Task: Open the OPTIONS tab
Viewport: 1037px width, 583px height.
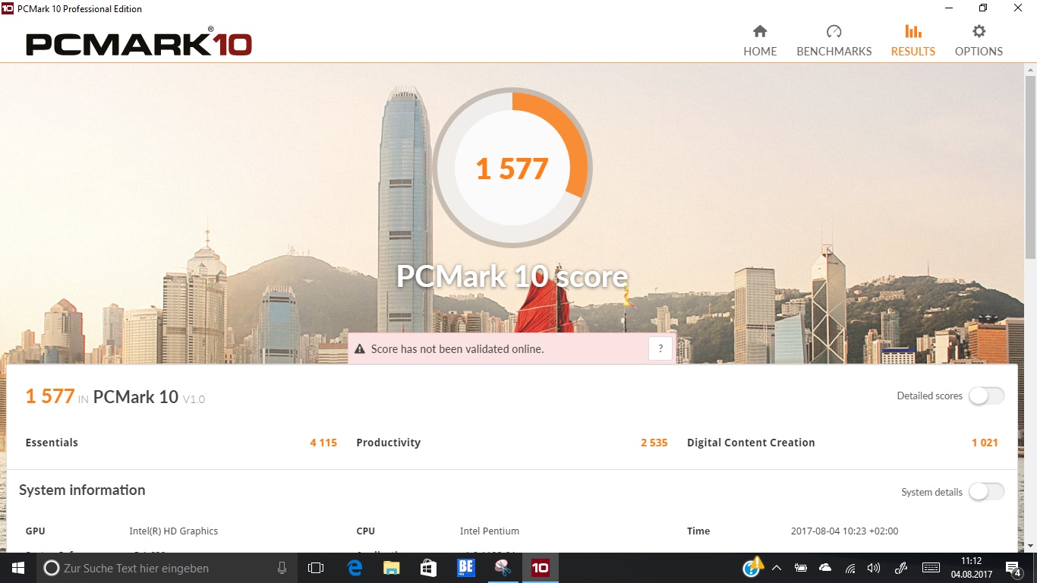Action: 979,41
